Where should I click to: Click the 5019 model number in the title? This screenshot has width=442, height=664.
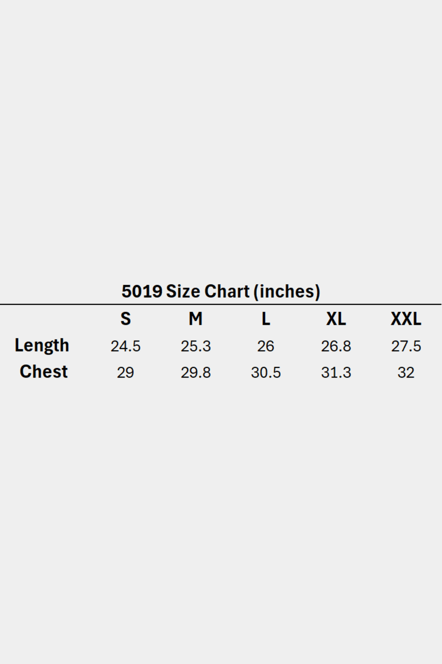pos(142,291)
